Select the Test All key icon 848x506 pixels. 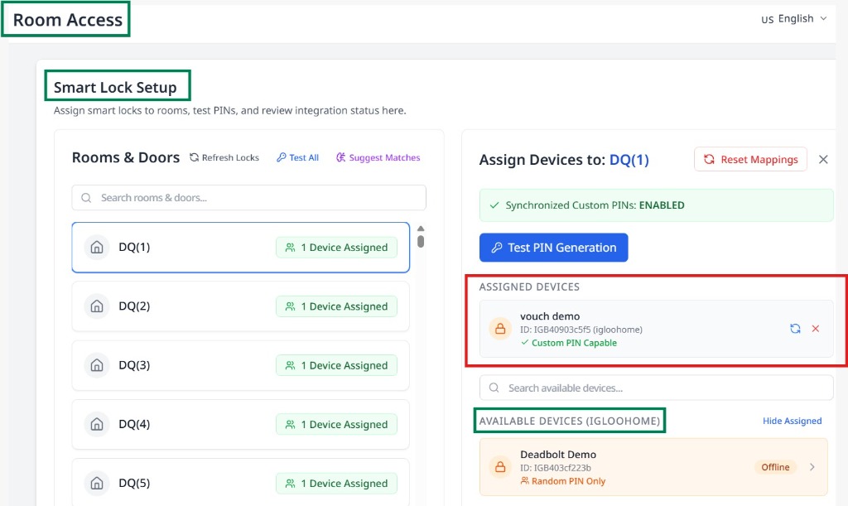coord(282,157)
